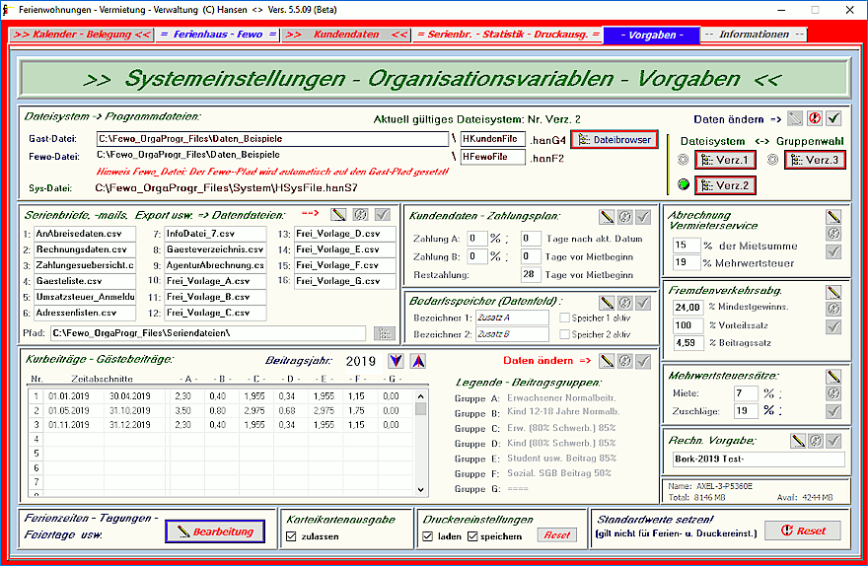Decrease Beitragsjahr with the down arrow
Image resolution: width=868 pixels, height=566 pixels.
pos(395,362)
